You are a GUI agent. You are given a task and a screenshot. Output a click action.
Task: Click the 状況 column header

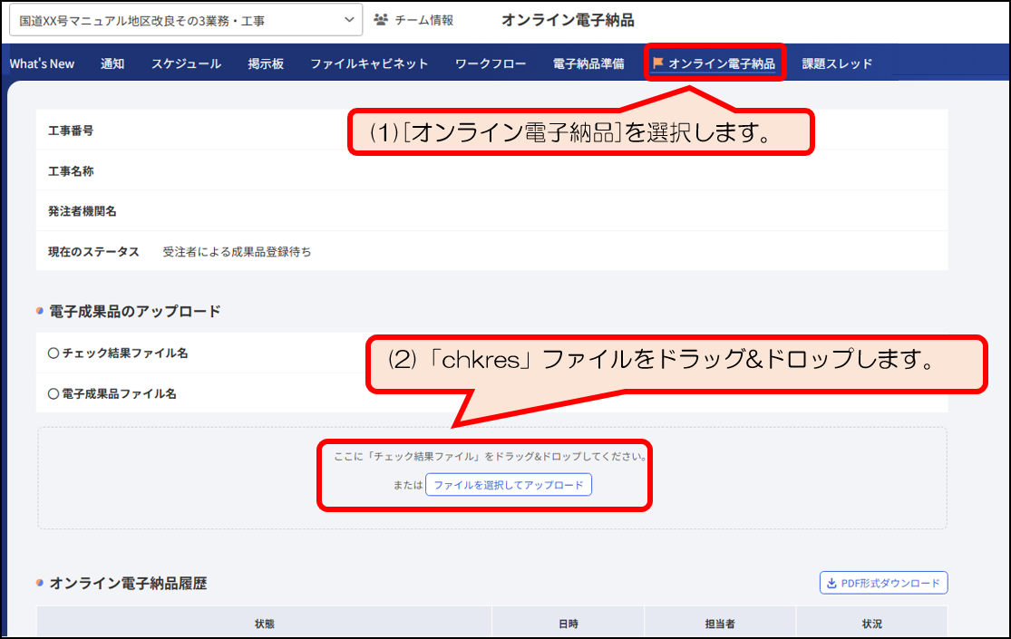point(871,624)
